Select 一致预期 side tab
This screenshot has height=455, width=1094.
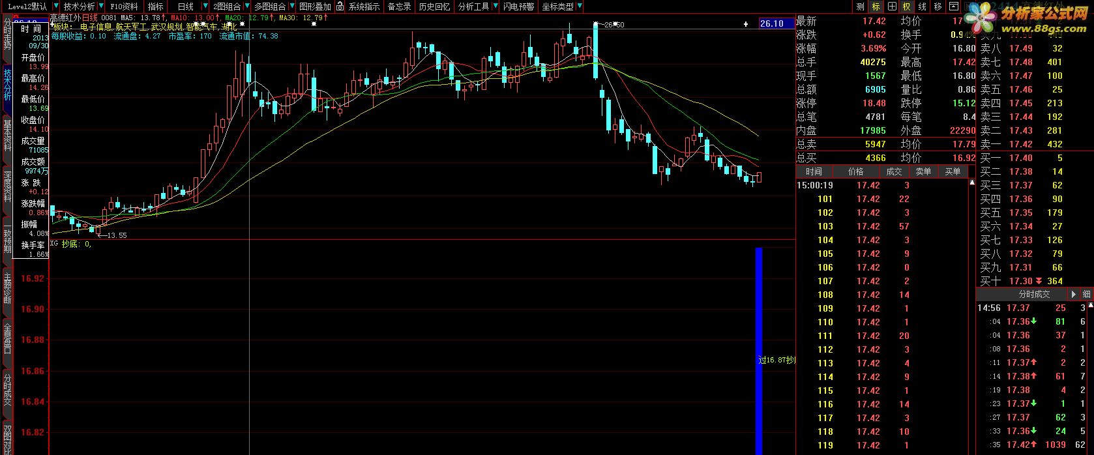7,237
